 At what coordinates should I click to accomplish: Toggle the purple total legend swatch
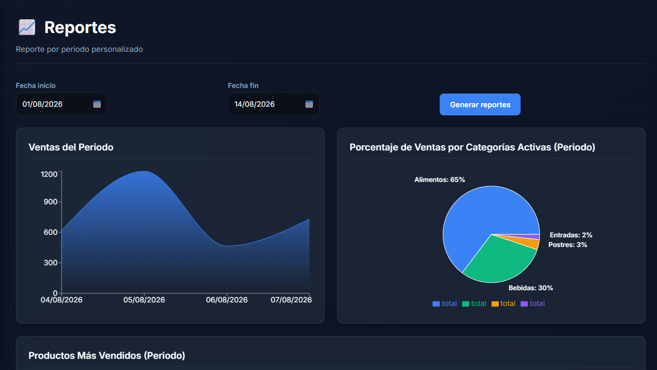coord(524,304)
